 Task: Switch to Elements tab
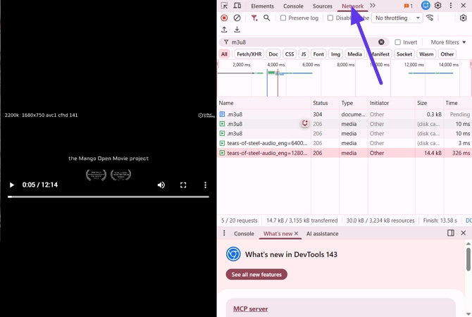pyautogui.click(x=263, y=6)
